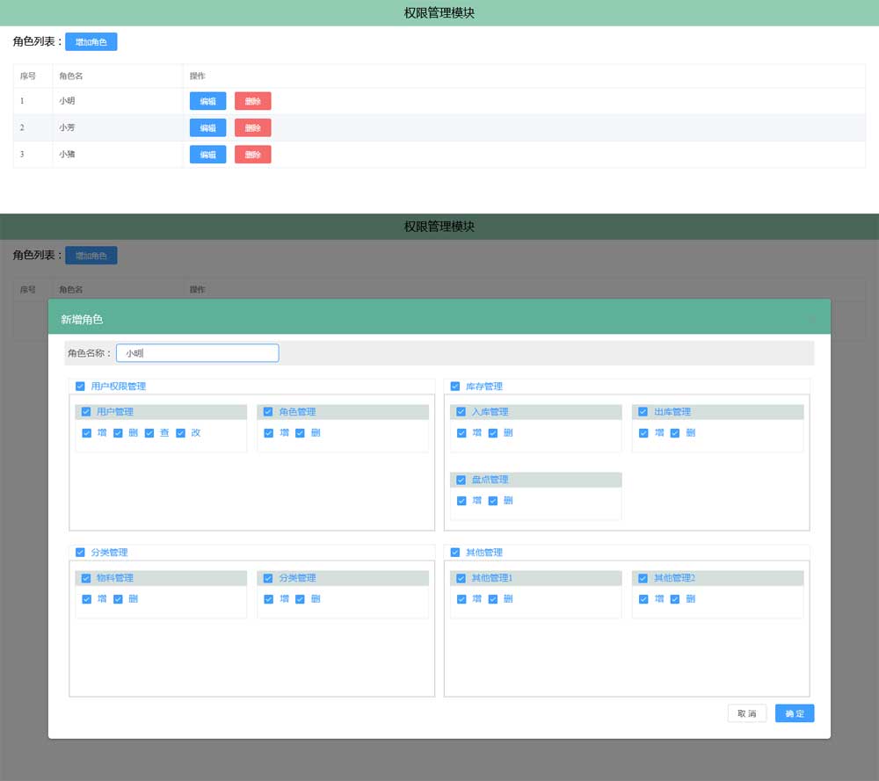Uncheck the 物料管理 checkbox
The height and width of the screenshot is (781, 879).
pyautogui.click(x=86, y=578)
